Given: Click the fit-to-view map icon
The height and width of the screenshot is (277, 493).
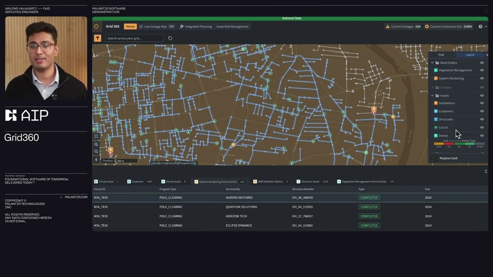Looking at the screenshot, I should [96, 136].
